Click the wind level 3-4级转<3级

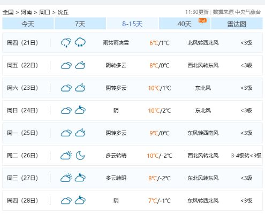coord(246,155)
